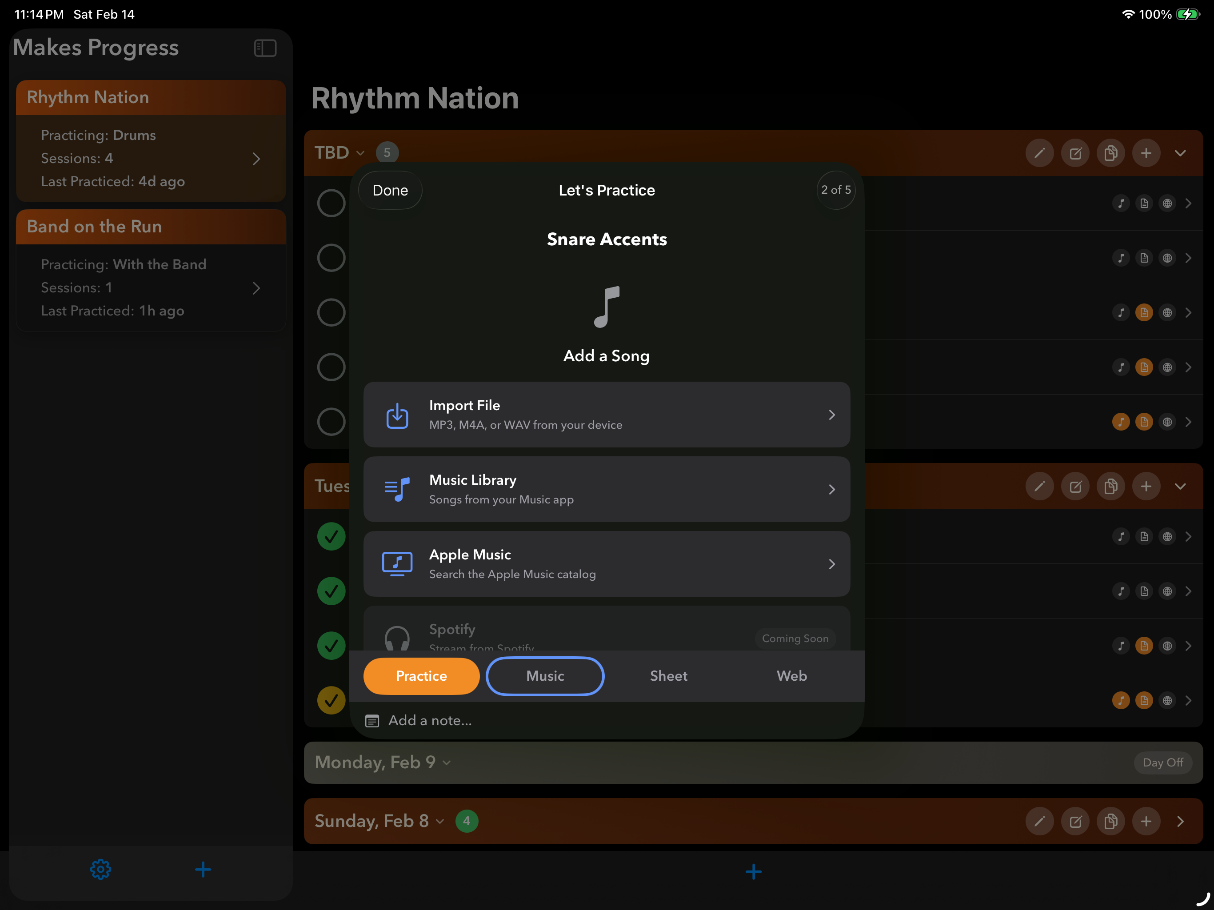1214x910 pixels.
Task: Click pencil icon in Sunday, Feb 8 header
Action: tap(1039, 821)
